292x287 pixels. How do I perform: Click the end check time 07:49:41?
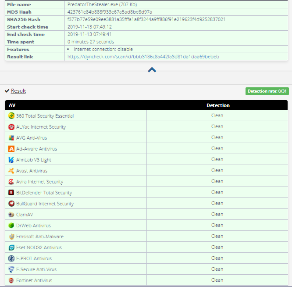(89, 34)
